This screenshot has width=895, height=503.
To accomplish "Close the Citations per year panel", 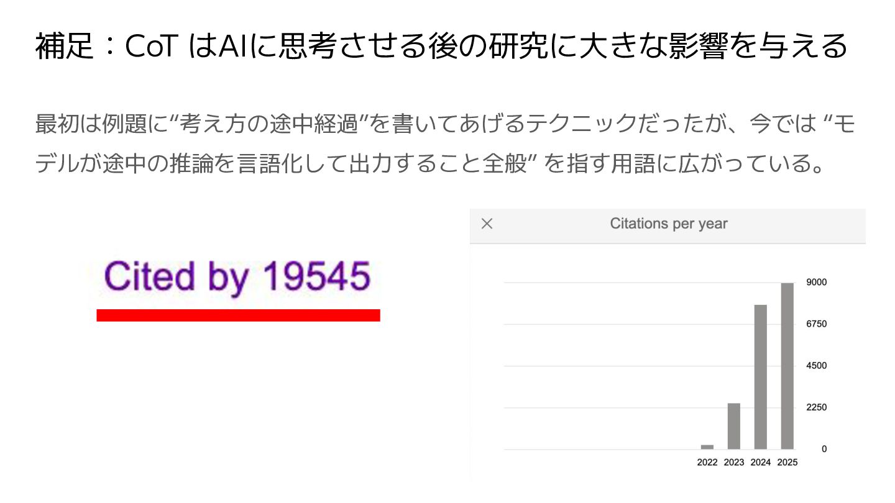I will tap(487, 224).
